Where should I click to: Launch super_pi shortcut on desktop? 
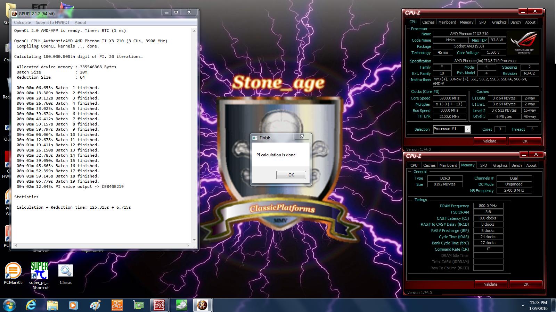(39, 276)
